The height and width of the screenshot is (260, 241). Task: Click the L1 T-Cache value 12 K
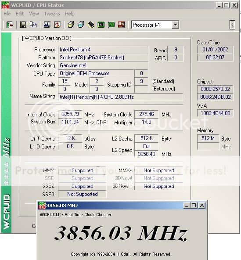click(x=70, y=138)
